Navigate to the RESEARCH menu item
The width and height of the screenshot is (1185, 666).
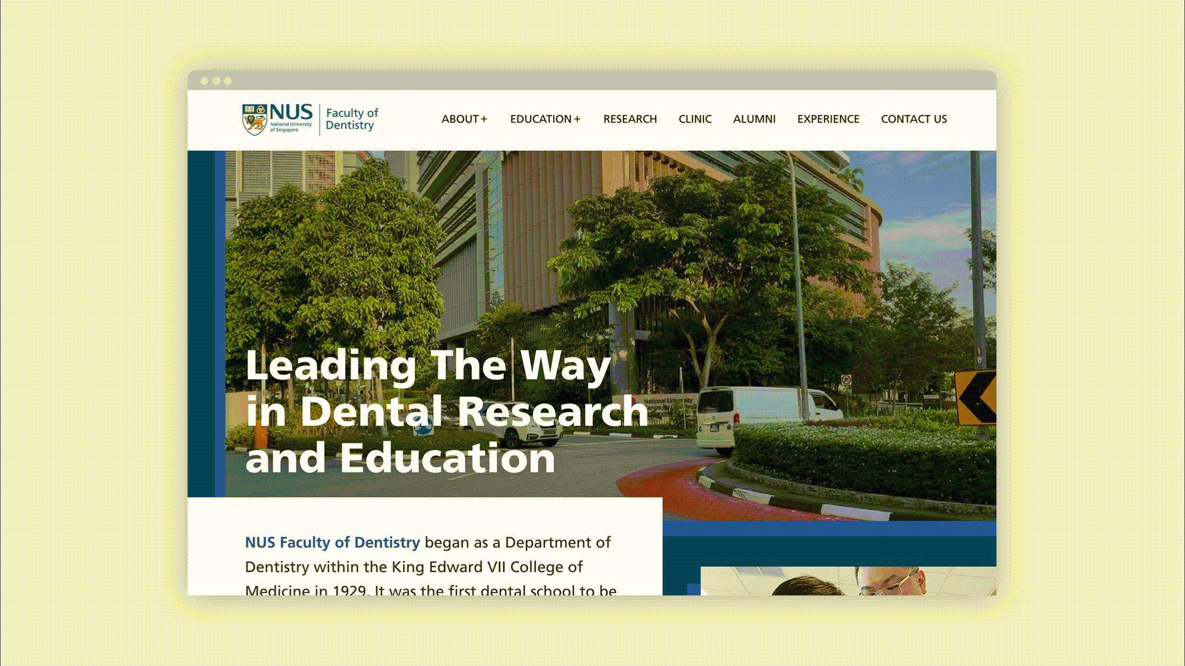[x=629, y=119]
